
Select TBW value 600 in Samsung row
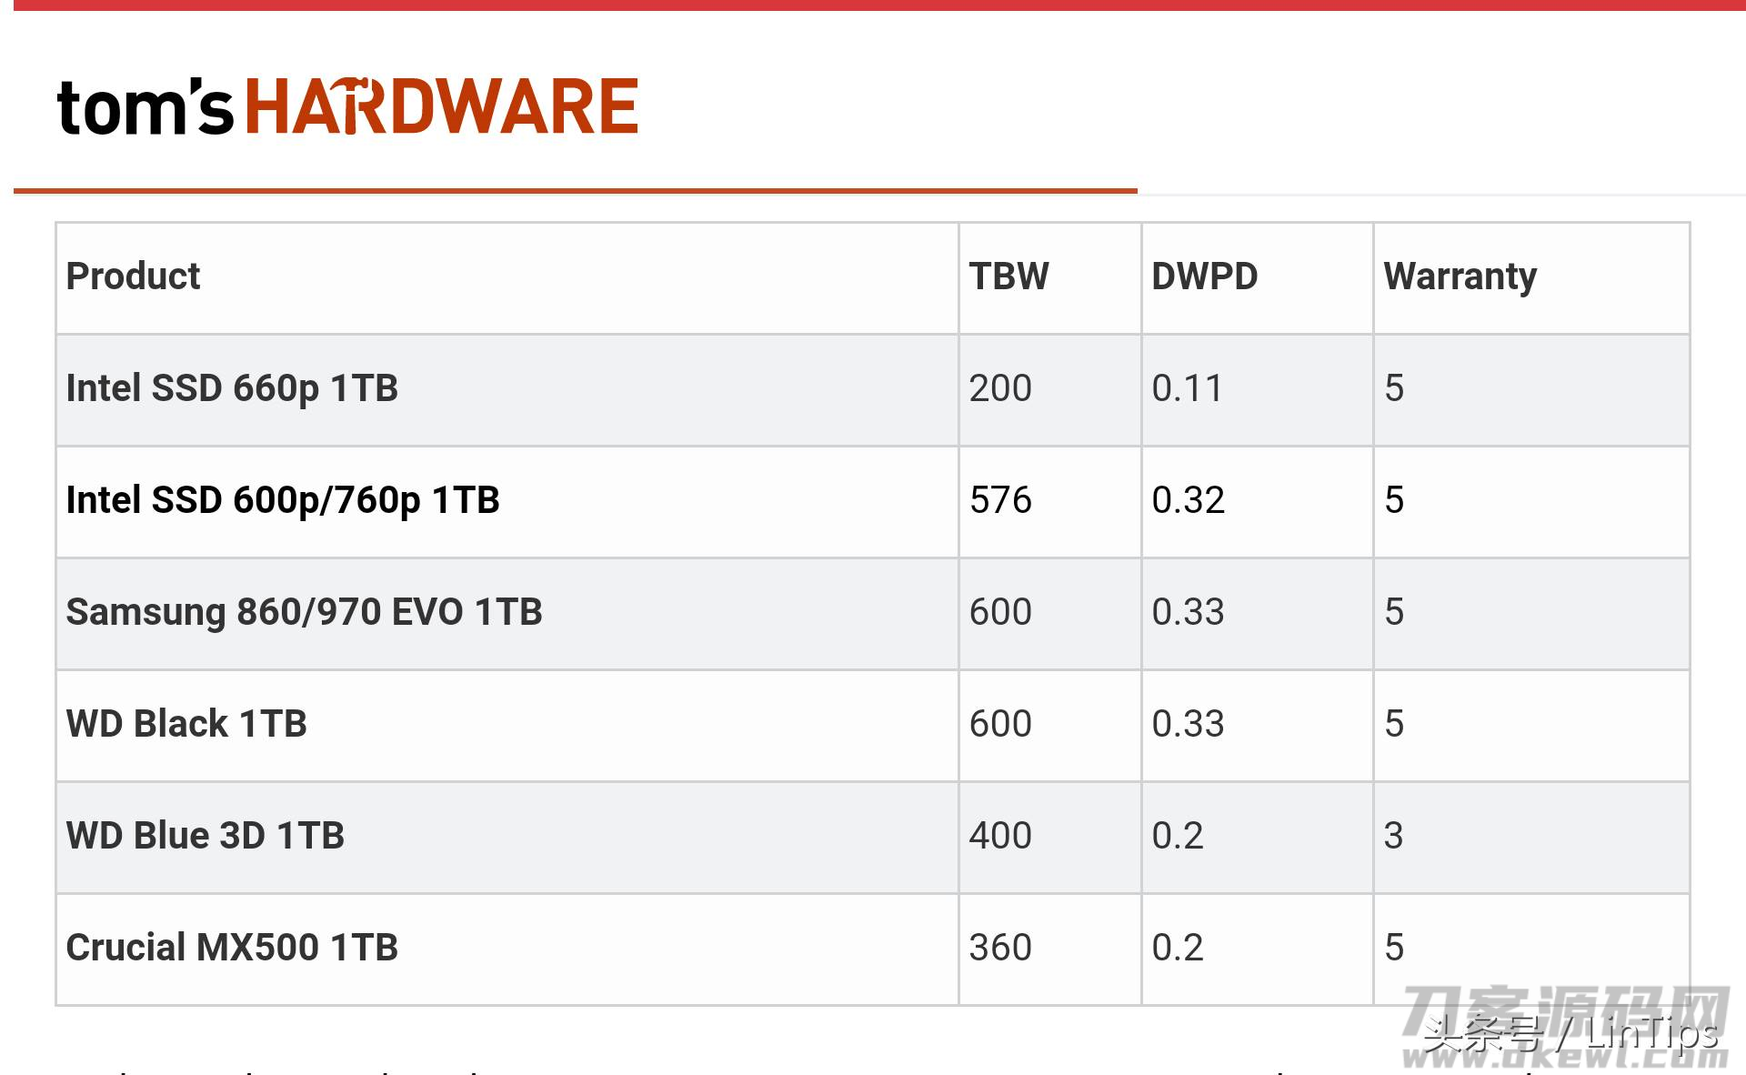(x=1000, y=612)
